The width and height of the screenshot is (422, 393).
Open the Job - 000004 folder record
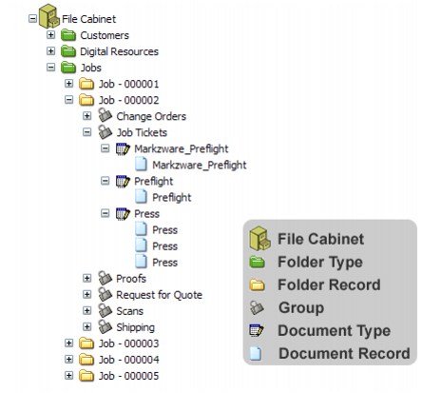[x=128, y=360]
